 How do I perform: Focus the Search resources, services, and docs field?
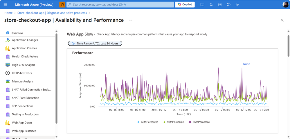(120, 5)
